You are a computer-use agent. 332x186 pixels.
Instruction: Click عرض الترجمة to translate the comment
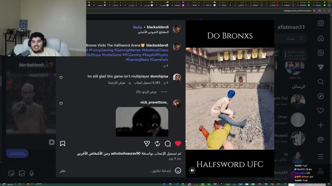click(117, 83)
